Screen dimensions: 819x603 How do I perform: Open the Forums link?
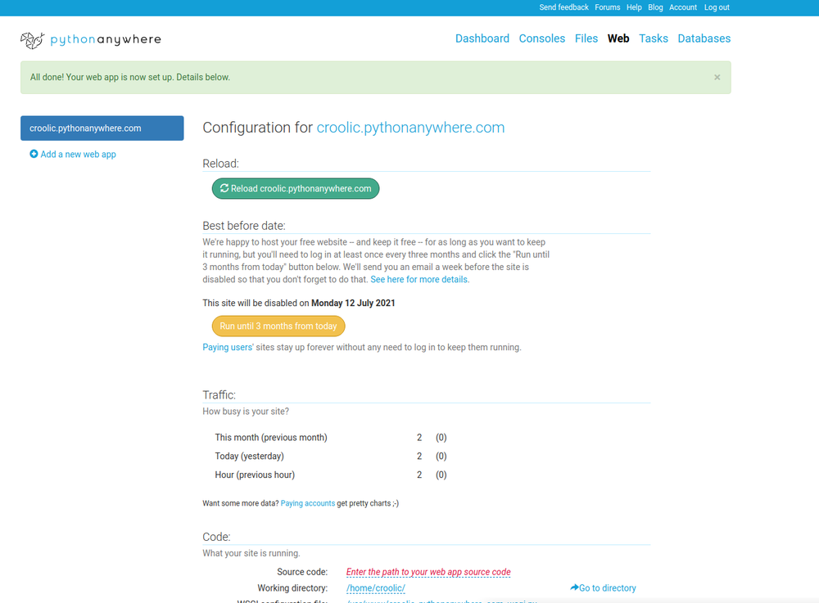coord(608,7)
